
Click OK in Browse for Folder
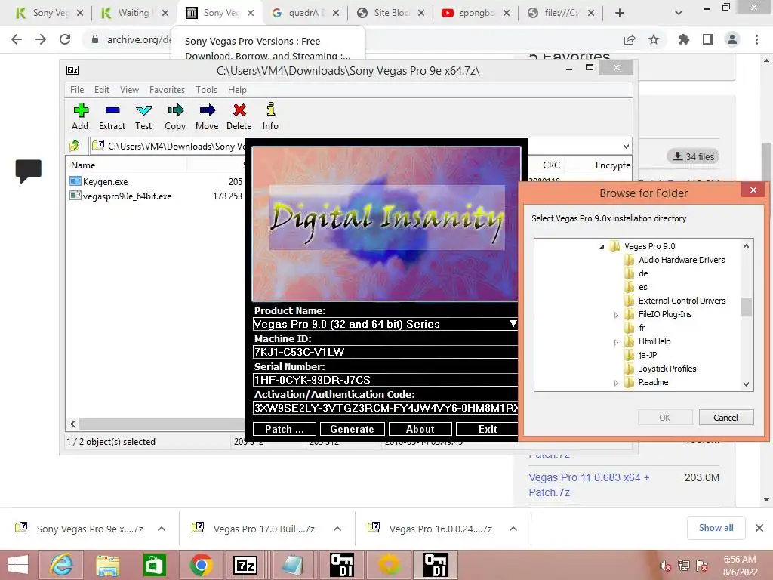point(665,417)
